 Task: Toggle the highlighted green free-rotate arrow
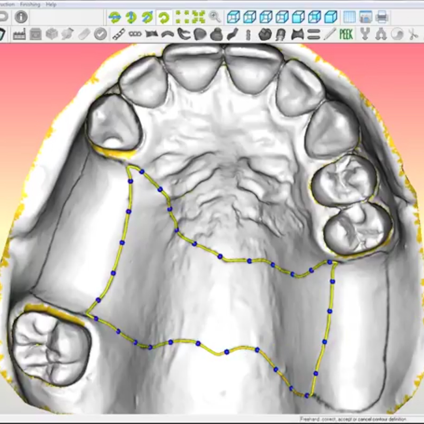pos(164,17)
